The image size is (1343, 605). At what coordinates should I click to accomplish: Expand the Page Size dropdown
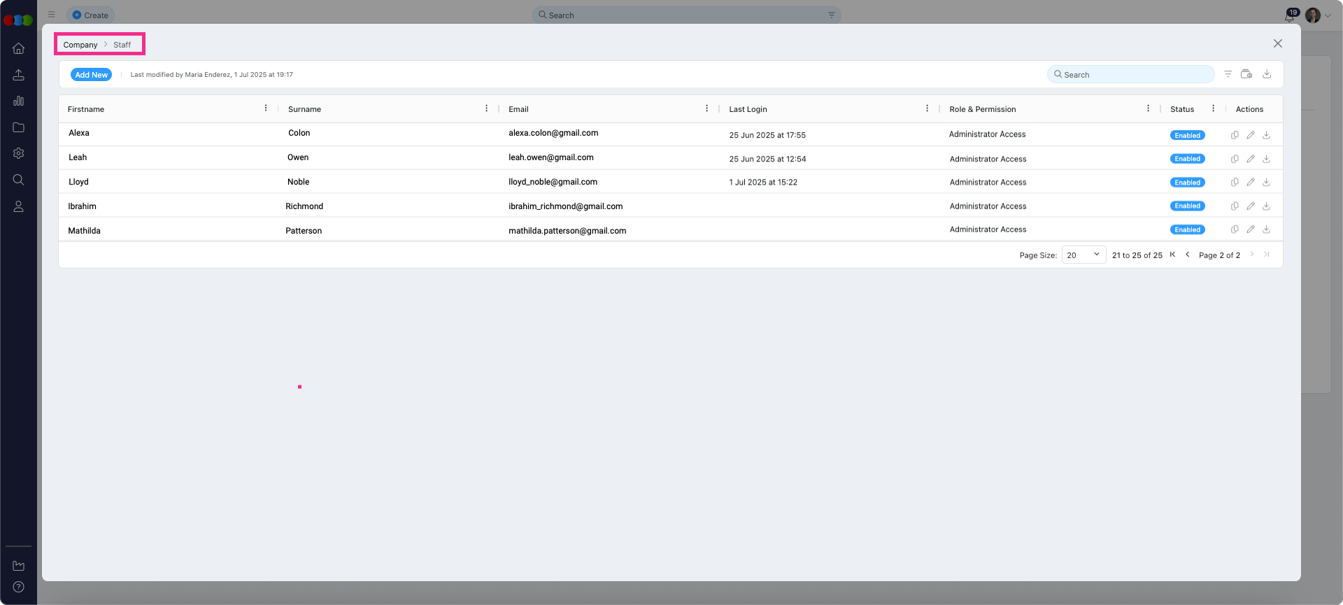point(1083,255)
